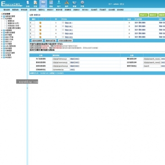Open 增加信息 in the submenu bar
165x165 pixels.
pyautogui.click(x=6, y=10)
